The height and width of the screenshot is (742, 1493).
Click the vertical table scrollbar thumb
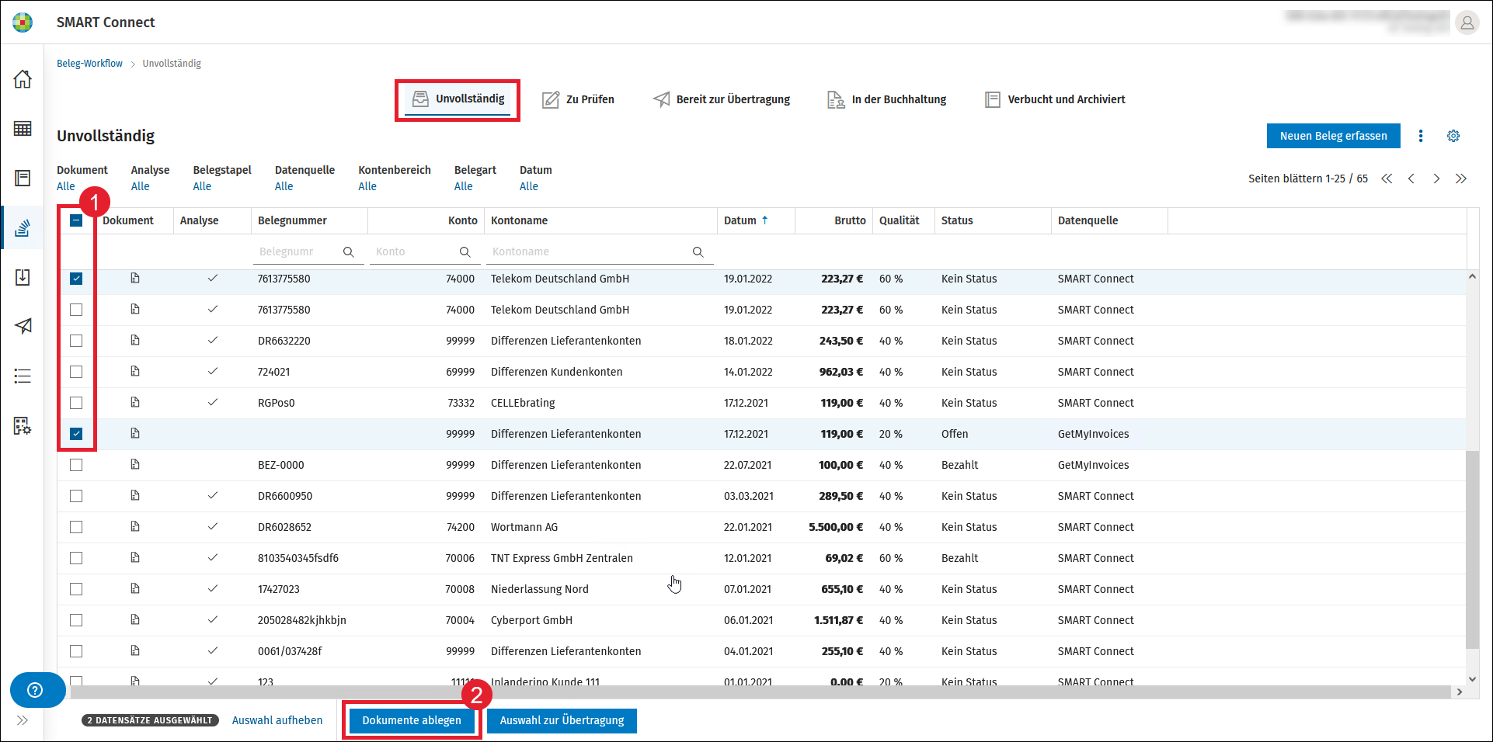click(x=1472, y=550)
